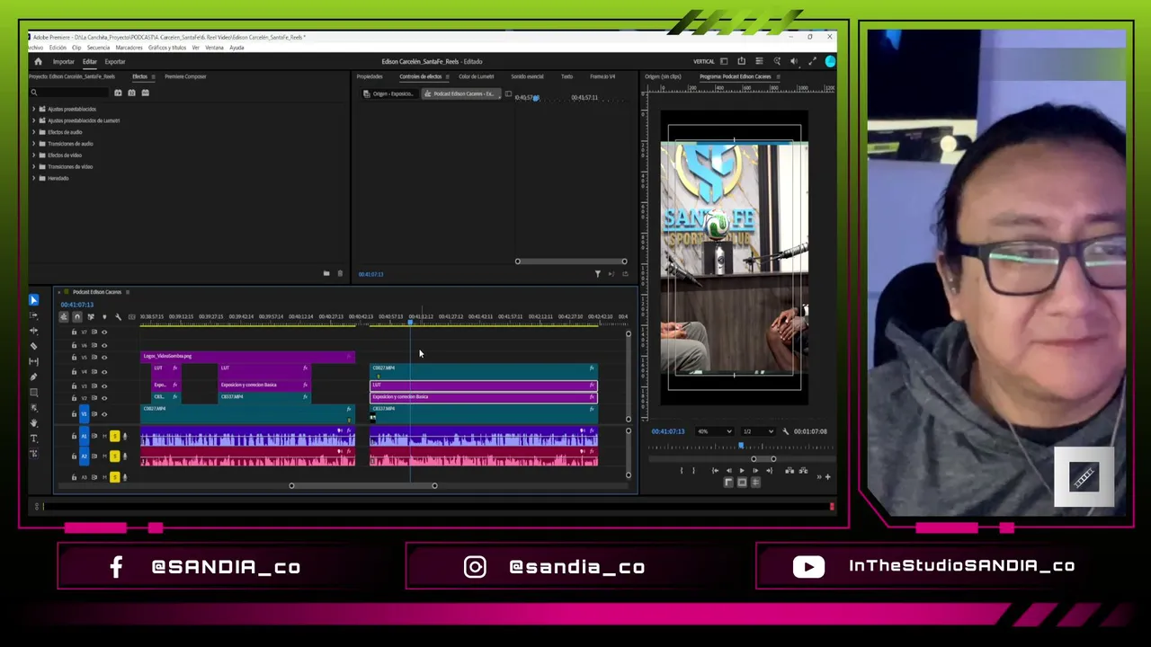
Task: Expand Efectos de audio folder
Action: click(34, 132)
